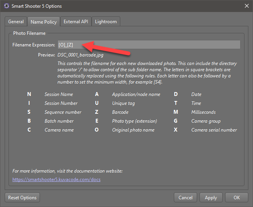This screenshot has height=207, width=253.
Task: Click the letter D code
Action: click(176, 94)
